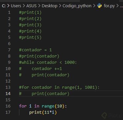The height and width of the screenshot is (120, 123).
Task: Click the 'range' function on line 16
Action: click(x=48, y=106)
